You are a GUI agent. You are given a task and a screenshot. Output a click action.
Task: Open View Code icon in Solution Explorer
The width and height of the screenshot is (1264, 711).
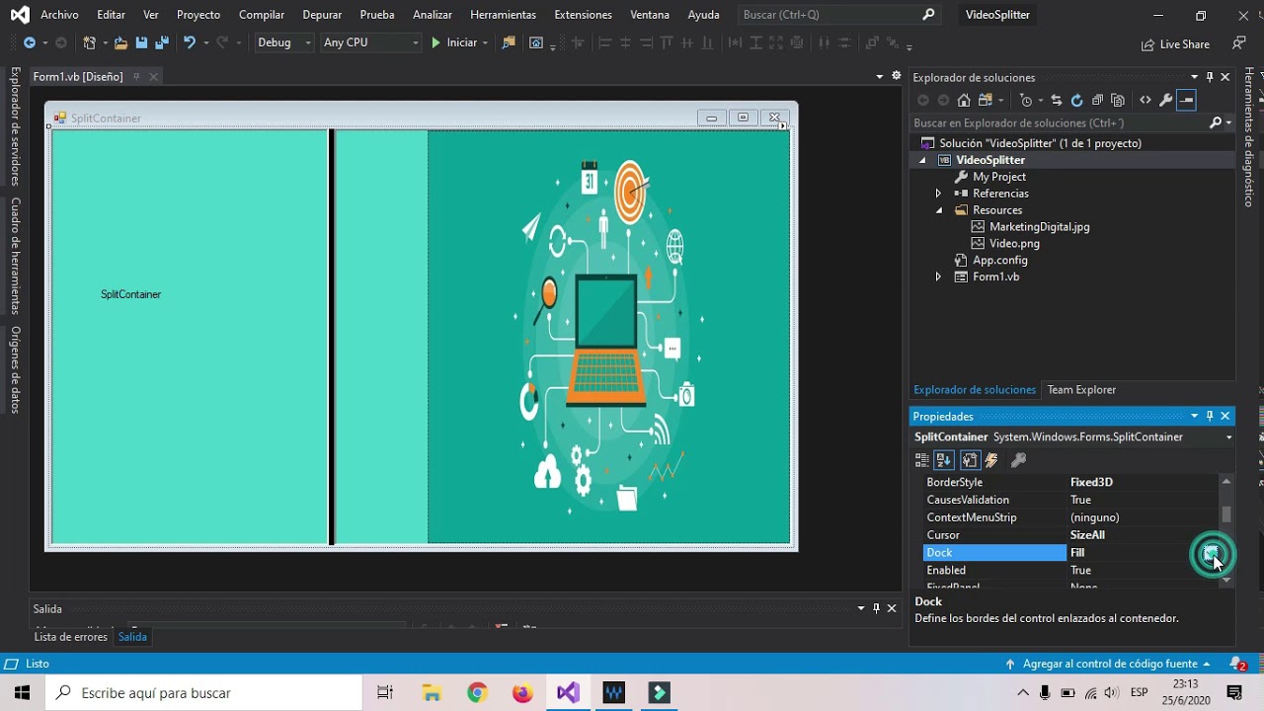(1145, 100)
